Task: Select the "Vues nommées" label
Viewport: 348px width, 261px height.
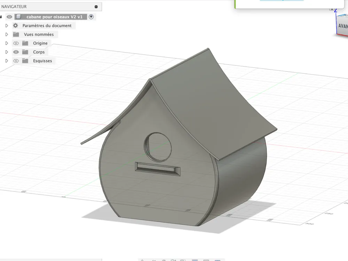Action: (x=39, y=34)
